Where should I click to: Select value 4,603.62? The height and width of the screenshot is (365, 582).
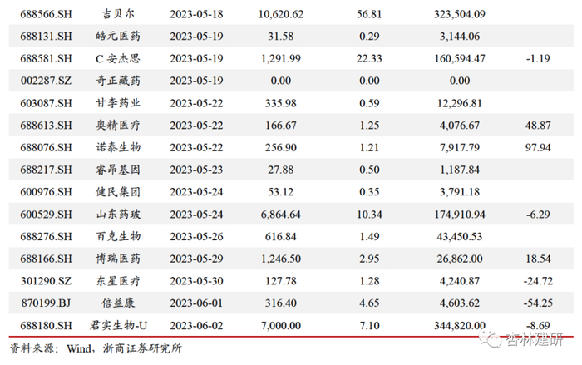460,303
